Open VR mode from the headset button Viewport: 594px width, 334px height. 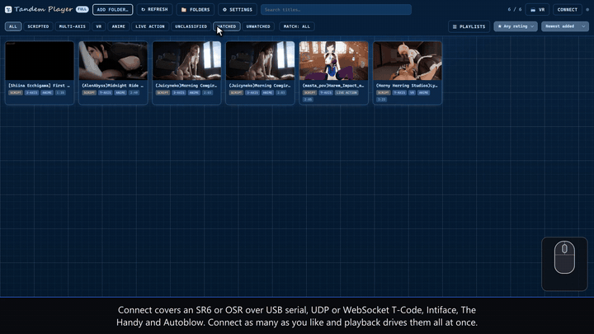(538, 9)
